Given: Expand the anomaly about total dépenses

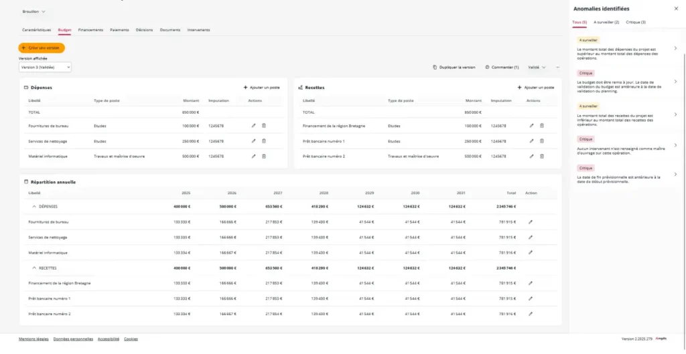Looking at the screenshot, I should (x=675, y=48).
